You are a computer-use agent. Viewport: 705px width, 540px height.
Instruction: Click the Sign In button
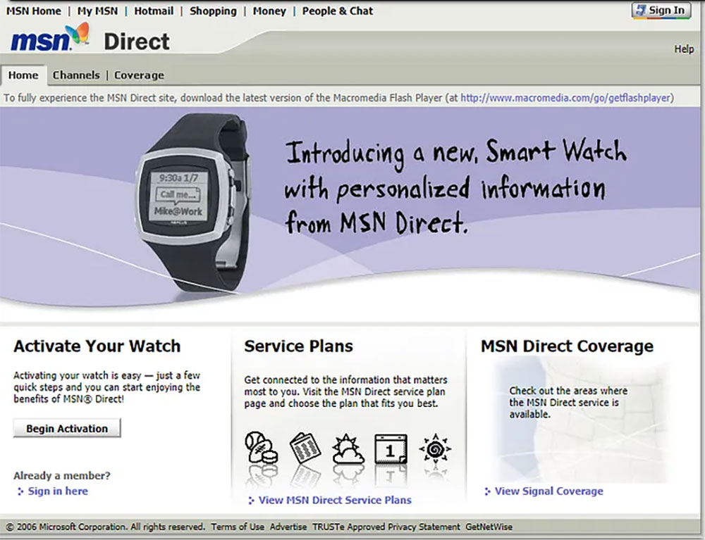661,11
